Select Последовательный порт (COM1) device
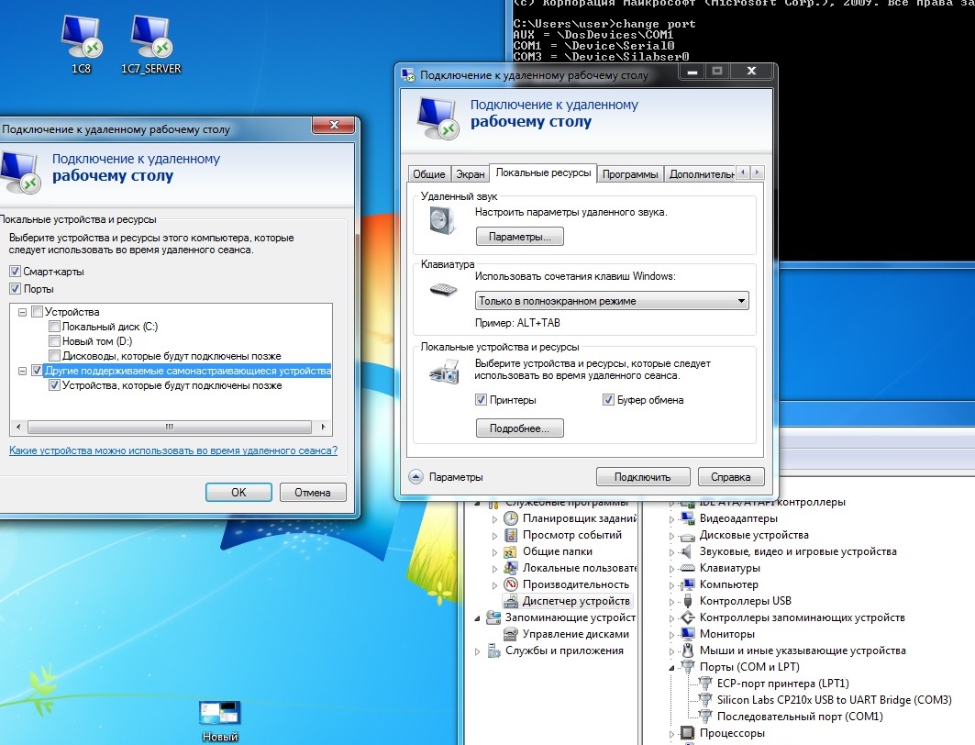 point(800,717)
